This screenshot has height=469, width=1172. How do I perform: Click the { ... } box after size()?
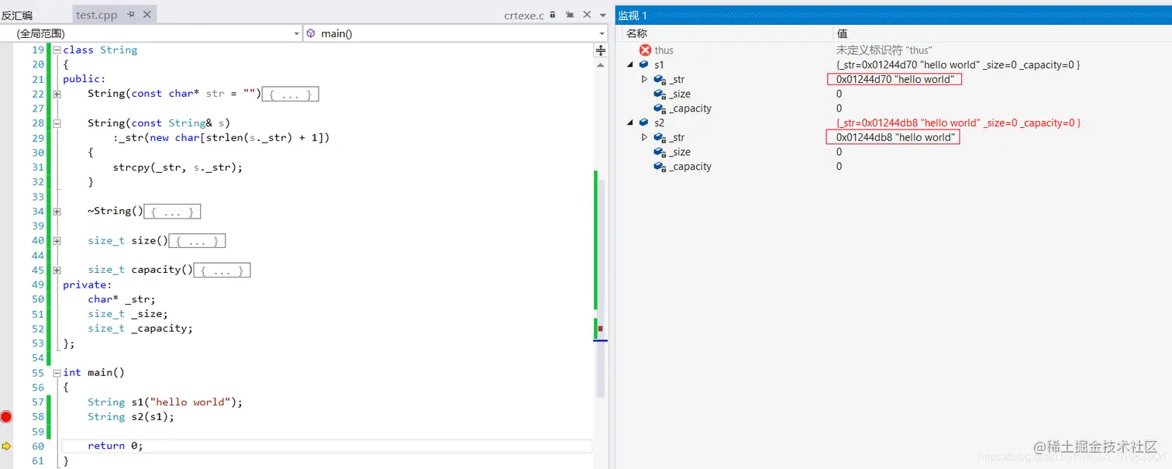click(197, 240)
